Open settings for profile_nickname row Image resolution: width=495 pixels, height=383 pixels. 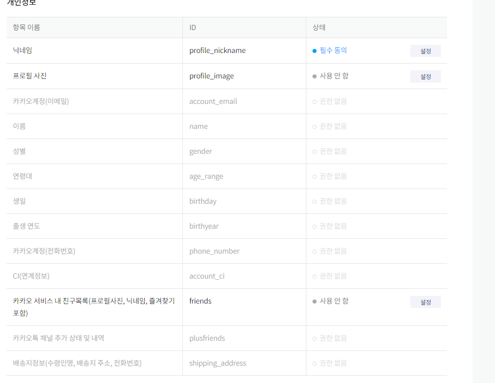coord(425,51)
